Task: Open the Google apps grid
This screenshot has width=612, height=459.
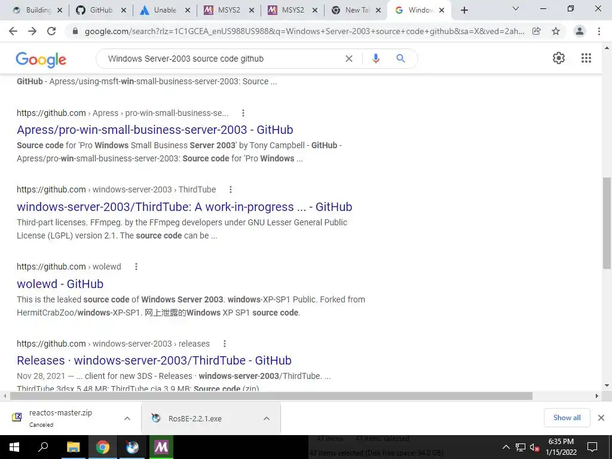Action: pyautogui.click(x=586, y=58)
